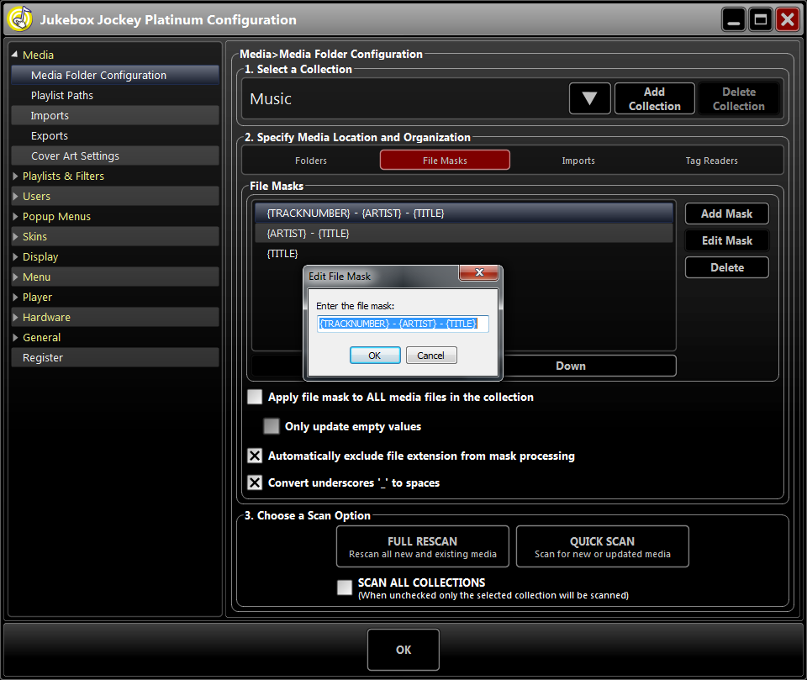Viewport: 807px width, 680px height.
Task: Cancel the Edit File Mask dialog
Action: [x=430, y=355]
